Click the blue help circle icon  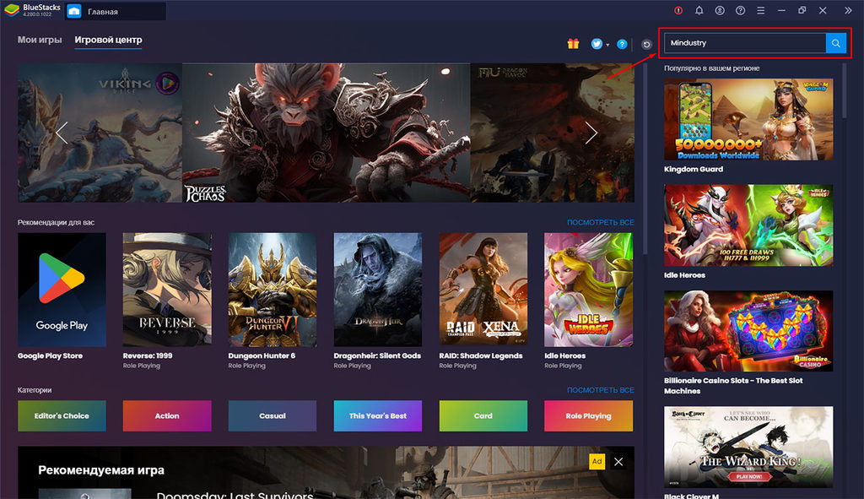(622, 44)
